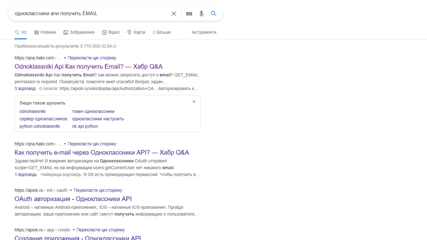Click the first 'https://qna.habr.com' URL text

[x=34, y=58]
